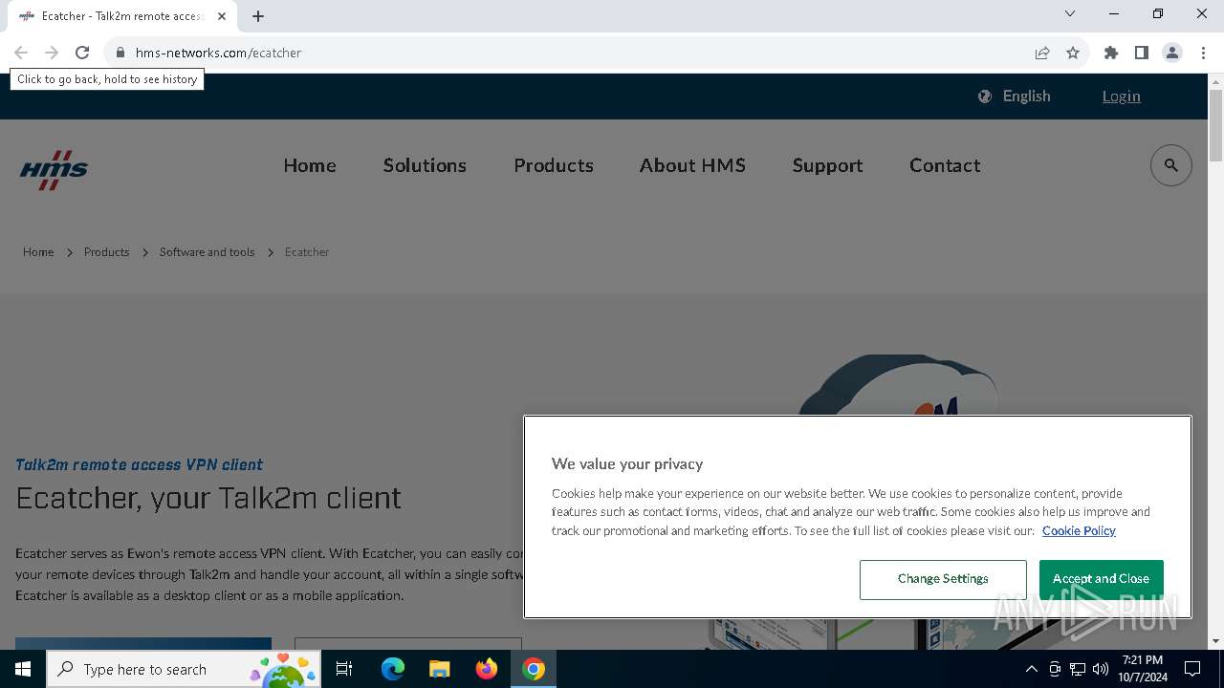This screenshot has height=688, width=1224.
Task: Click the HMS logo
Action: pos(54,170)
